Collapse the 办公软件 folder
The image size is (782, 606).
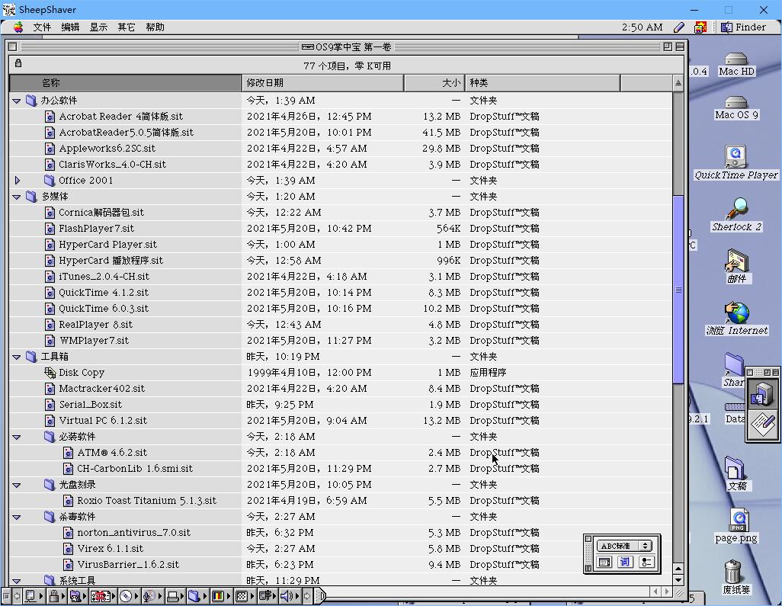(17, 101)
